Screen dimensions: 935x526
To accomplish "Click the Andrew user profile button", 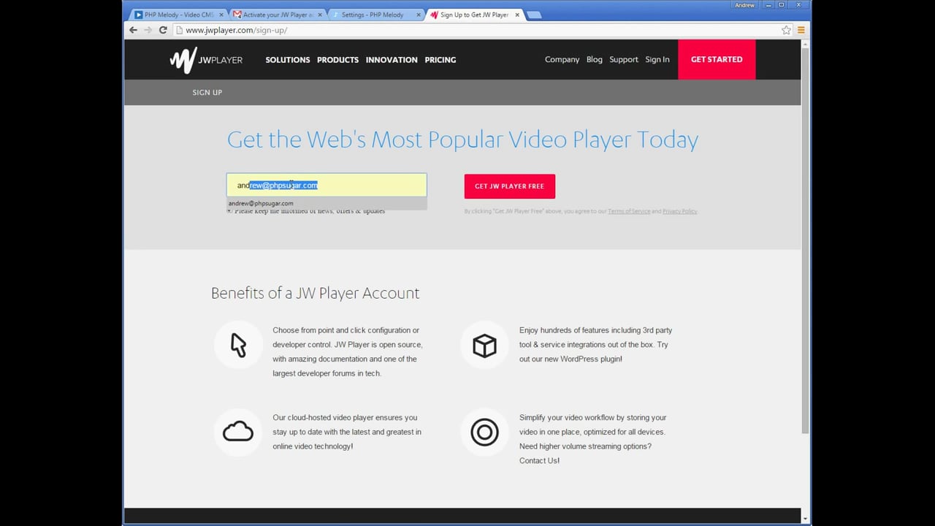I will click(745, 5).
